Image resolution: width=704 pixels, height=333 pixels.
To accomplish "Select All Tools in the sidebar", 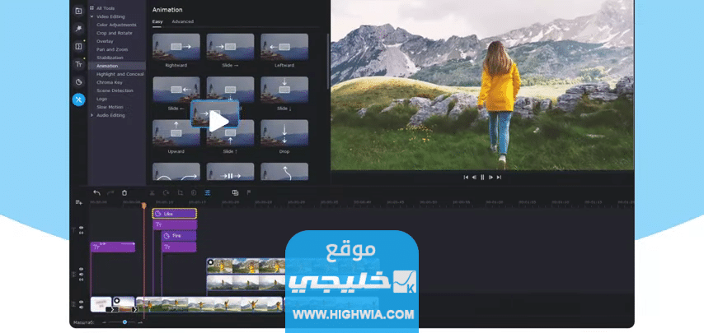I will tap(106, 8).
